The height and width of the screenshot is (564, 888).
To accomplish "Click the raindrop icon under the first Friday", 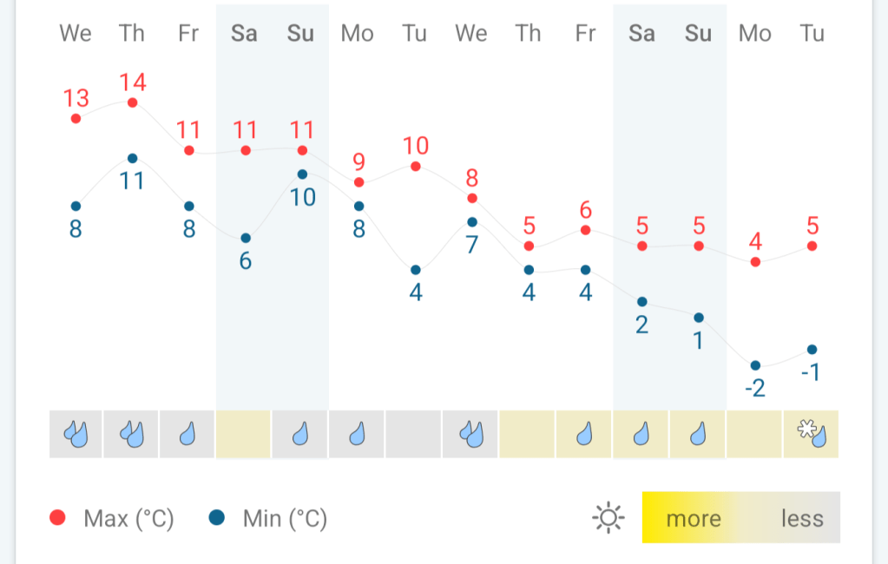I will tap(187, 433).
